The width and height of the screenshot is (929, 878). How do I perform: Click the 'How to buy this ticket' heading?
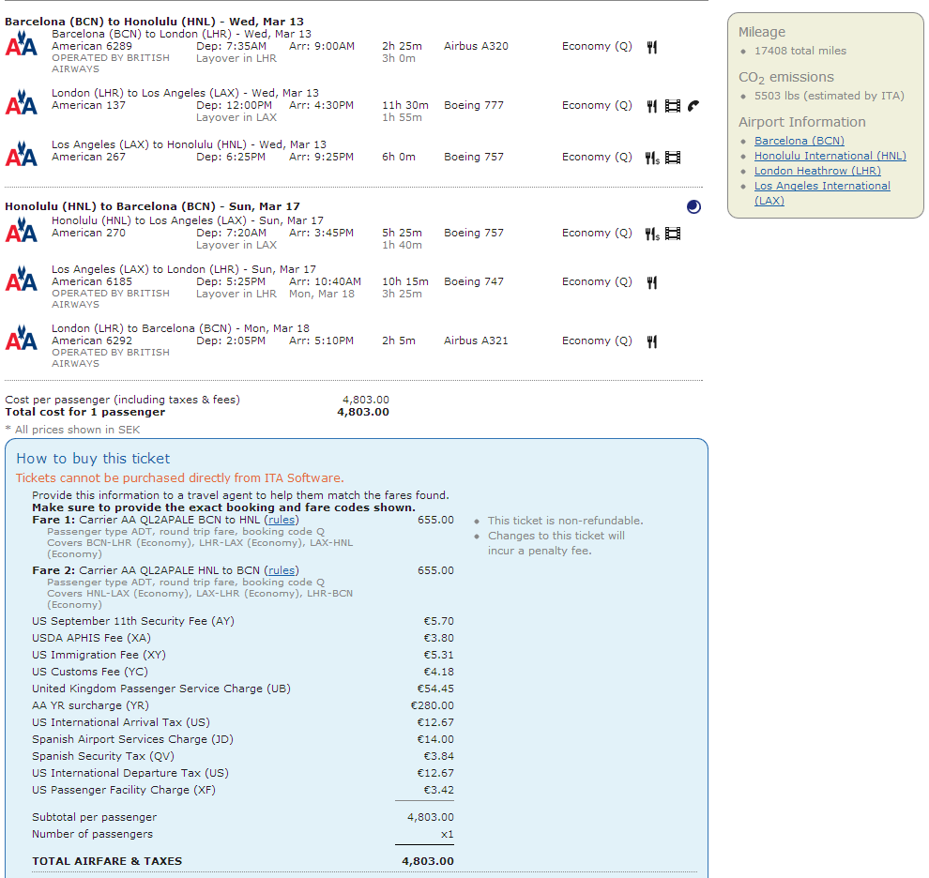point(93,459)
